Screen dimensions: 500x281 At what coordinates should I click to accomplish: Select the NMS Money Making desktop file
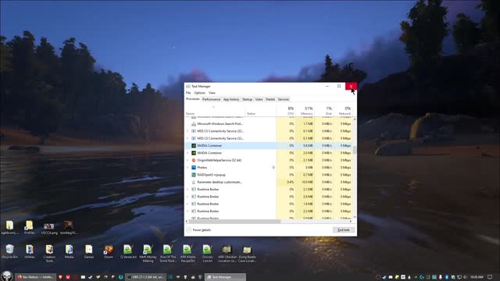click(148, 254)
